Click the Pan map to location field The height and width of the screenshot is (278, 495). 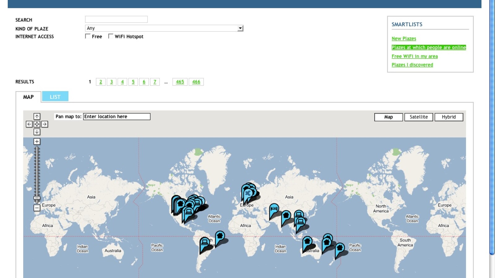[x=117, y=117]
